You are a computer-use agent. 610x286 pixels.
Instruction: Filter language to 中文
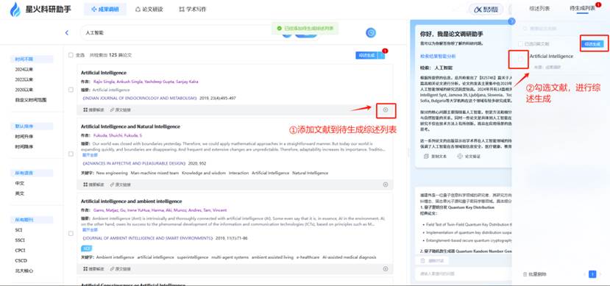(x=19, y=183)
